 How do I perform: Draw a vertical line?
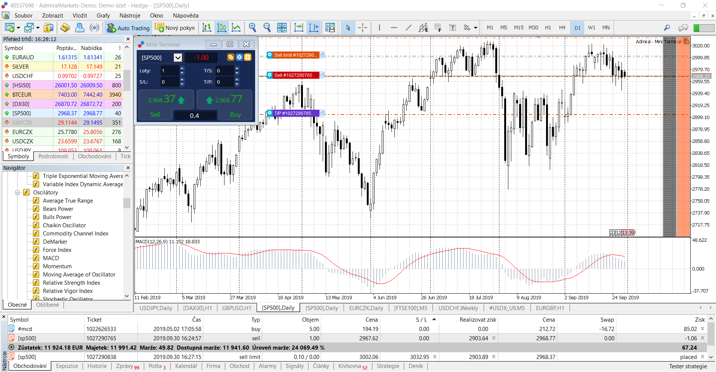pyautogui.click(x=379, y=28)
